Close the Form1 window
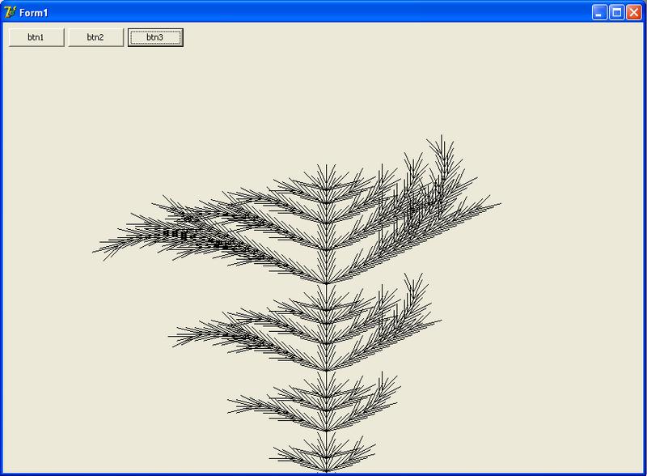The height and width of the screenshot is (476, 647). pyautogui.click(x=634, y=13)
